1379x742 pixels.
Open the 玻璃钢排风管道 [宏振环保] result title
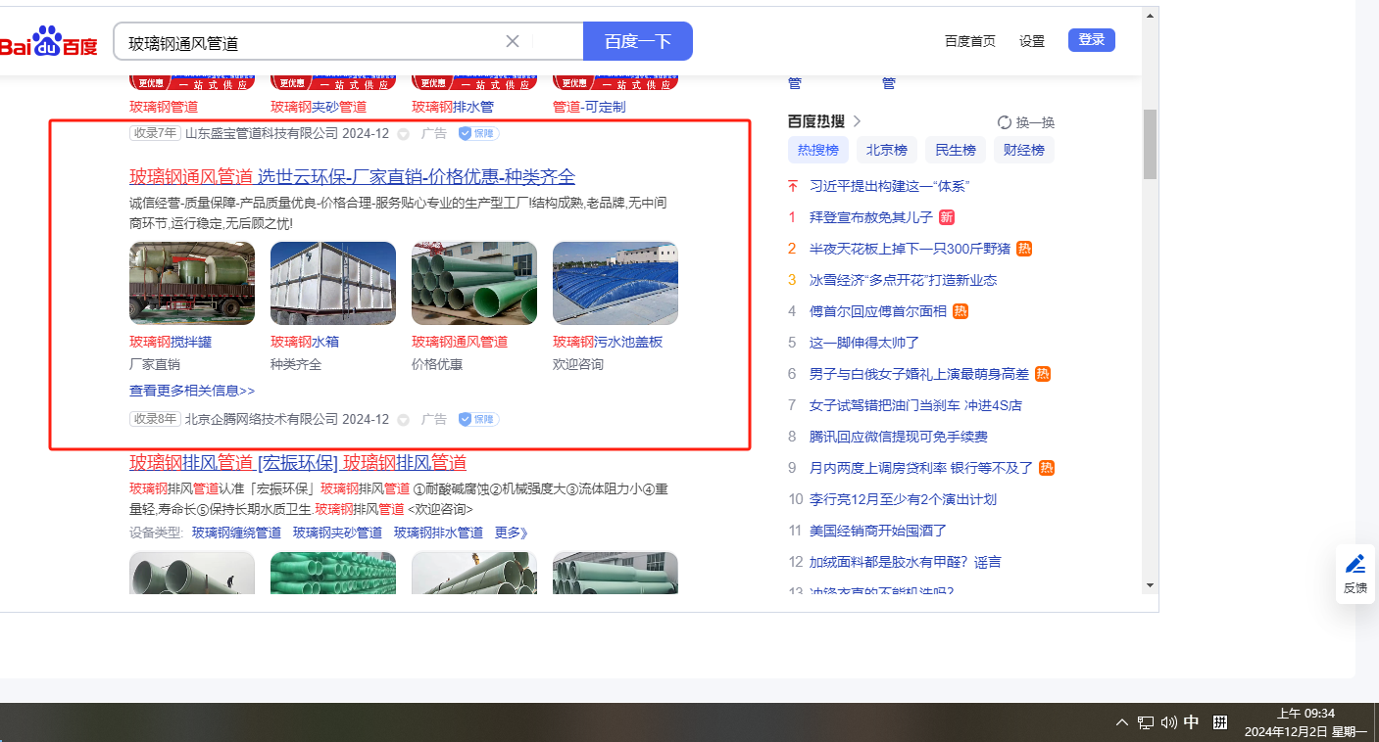point(298,462)
